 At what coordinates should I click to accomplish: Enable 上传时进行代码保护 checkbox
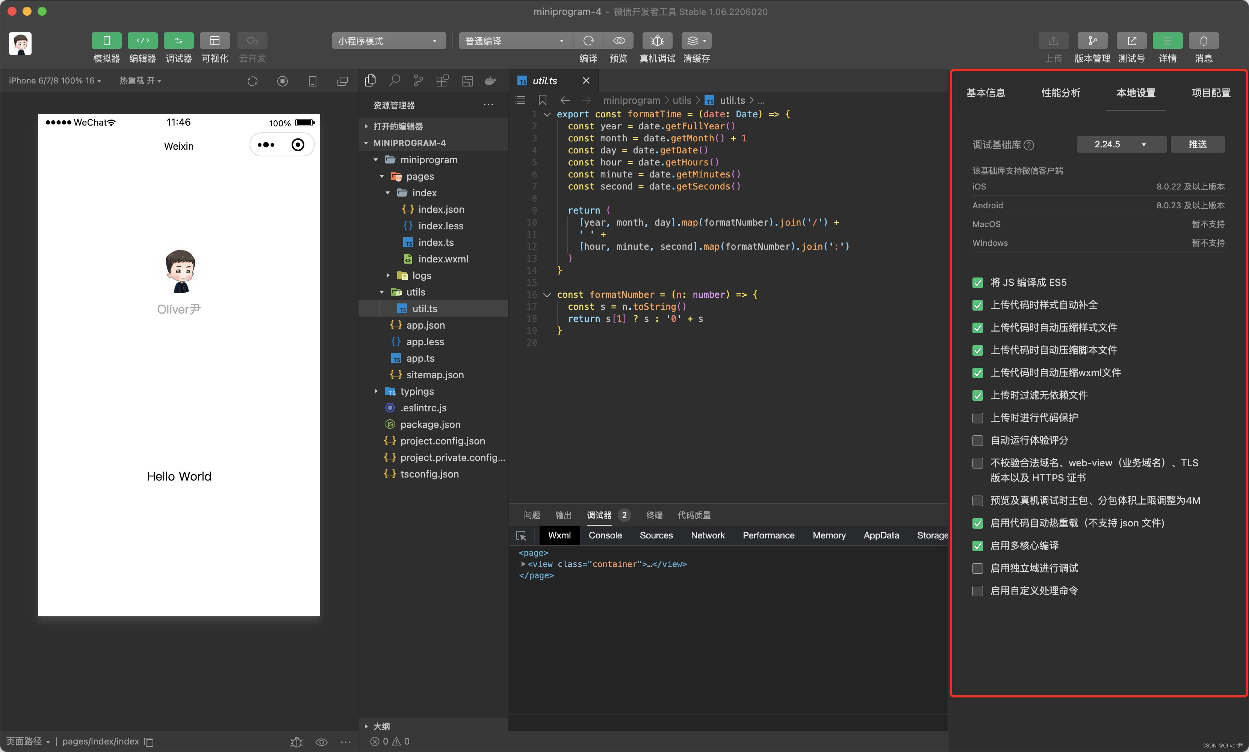[x=978, y=418]
